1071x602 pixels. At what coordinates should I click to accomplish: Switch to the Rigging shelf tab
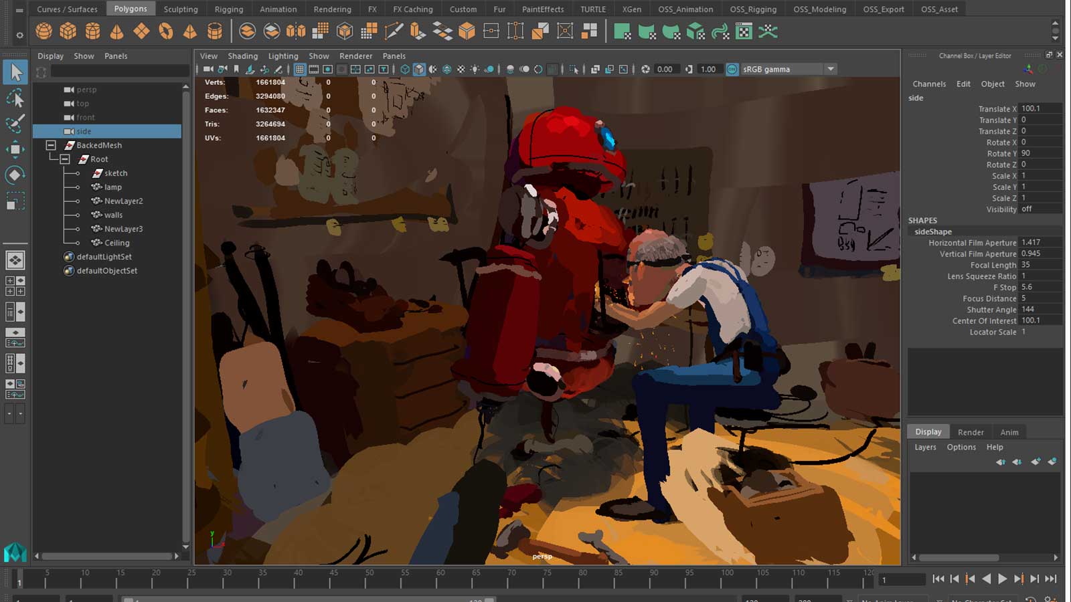(229, 9)
